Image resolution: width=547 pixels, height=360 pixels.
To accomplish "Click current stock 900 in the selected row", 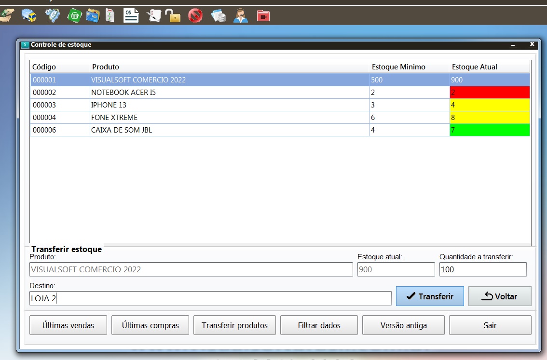I will coord(490,80).
